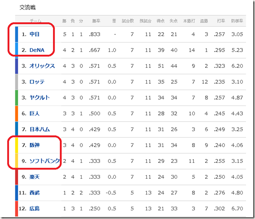Click the 広島 team link
The width and height of the screenshot is (255, 219).
[34, 209]
